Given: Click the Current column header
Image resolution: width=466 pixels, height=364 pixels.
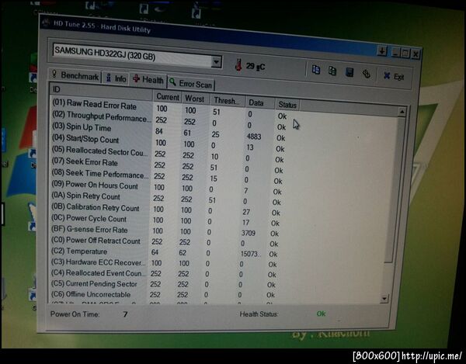Looking at the screenshot, I should [167, 97].
